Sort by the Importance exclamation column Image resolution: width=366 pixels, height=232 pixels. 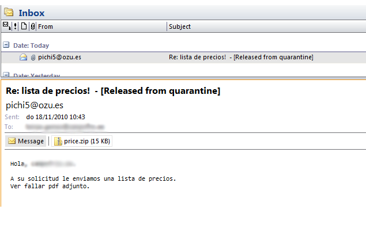pyautogui.click(x=16, y=26)
